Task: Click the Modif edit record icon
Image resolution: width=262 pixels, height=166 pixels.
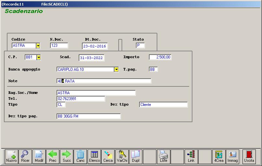Action: tap(39, 157)
